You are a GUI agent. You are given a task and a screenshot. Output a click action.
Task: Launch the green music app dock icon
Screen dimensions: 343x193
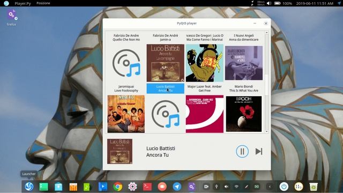tap(87, 187)
